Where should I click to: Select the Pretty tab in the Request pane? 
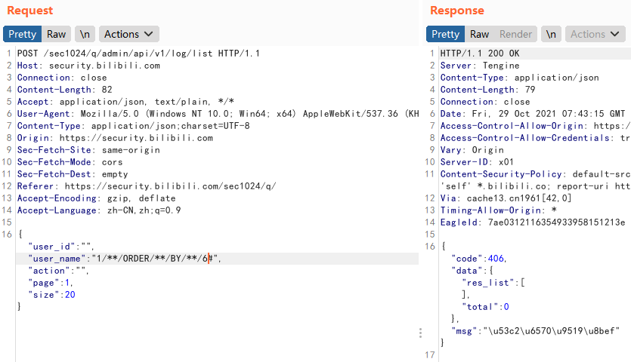click(x=22, y=34)
